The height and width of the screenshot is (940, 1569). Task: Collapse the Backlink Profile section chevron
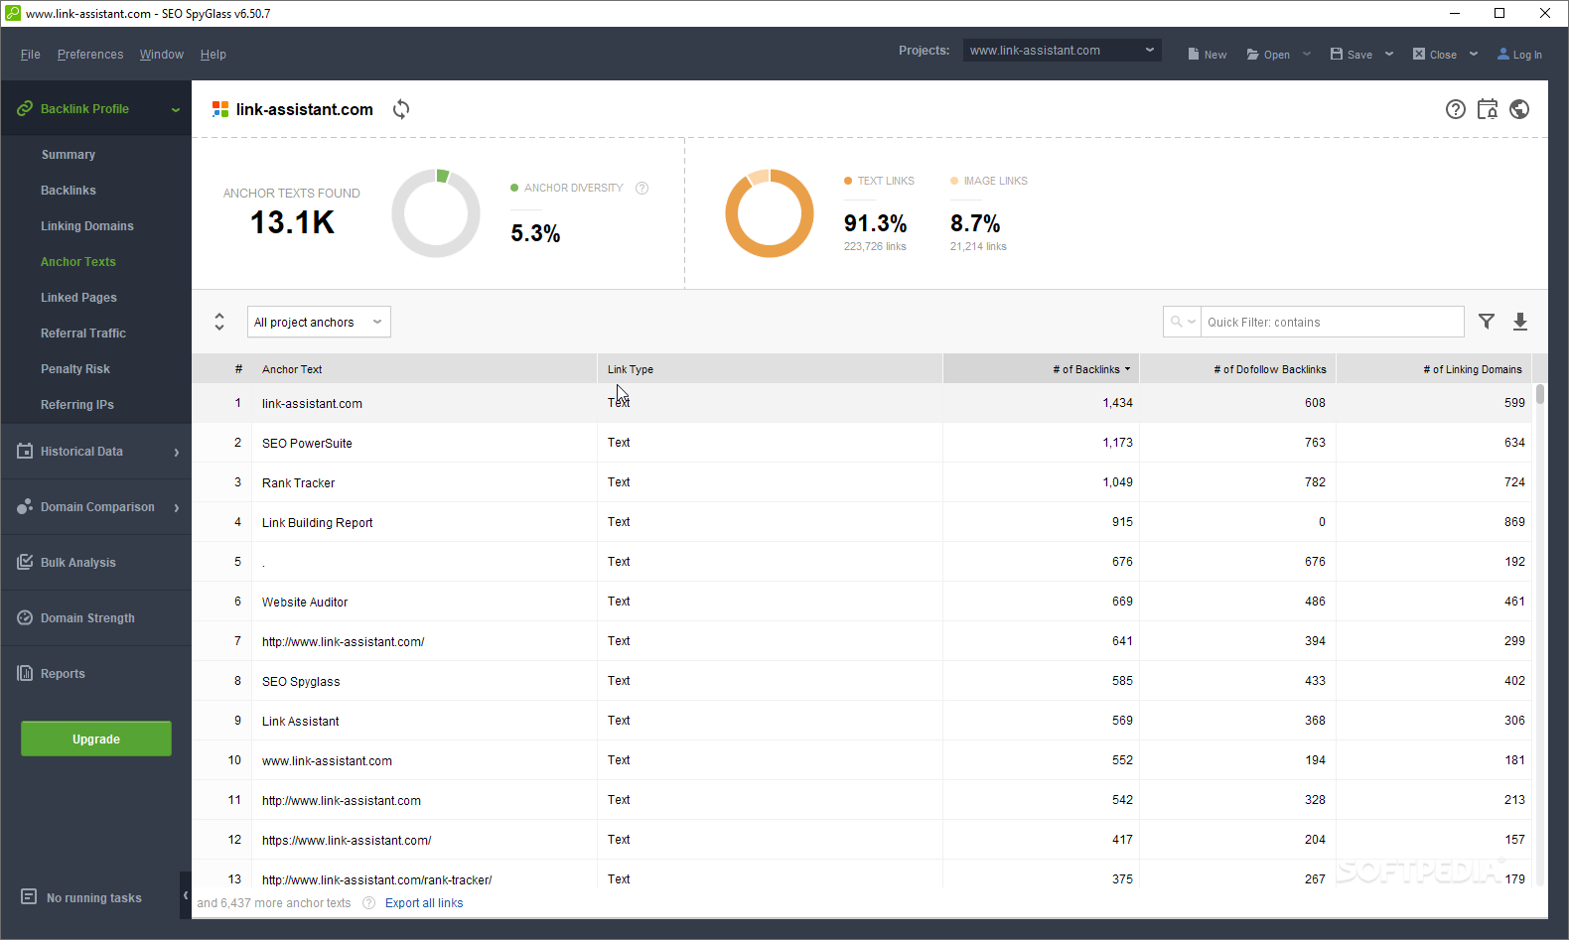(x=176, y=109)
